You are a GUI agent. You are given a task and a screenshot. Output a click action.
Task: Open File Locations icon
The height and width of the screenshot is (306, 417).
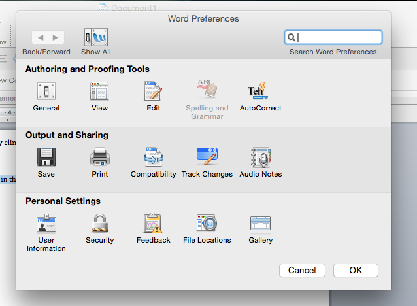coord(207,223)
